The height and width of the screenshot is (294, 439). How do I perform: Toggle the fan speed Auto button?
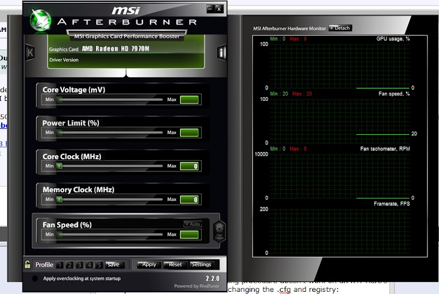(x=193, y=224)
